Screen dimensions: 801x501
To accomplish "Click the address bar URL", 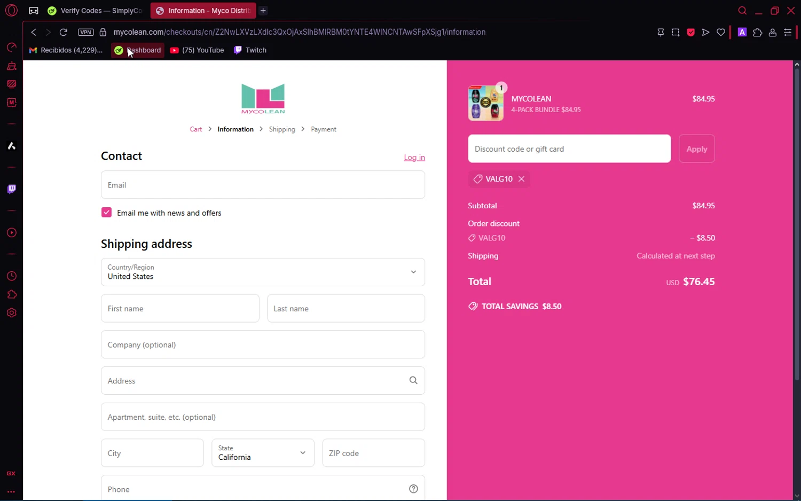I will (x=300, y=32).
